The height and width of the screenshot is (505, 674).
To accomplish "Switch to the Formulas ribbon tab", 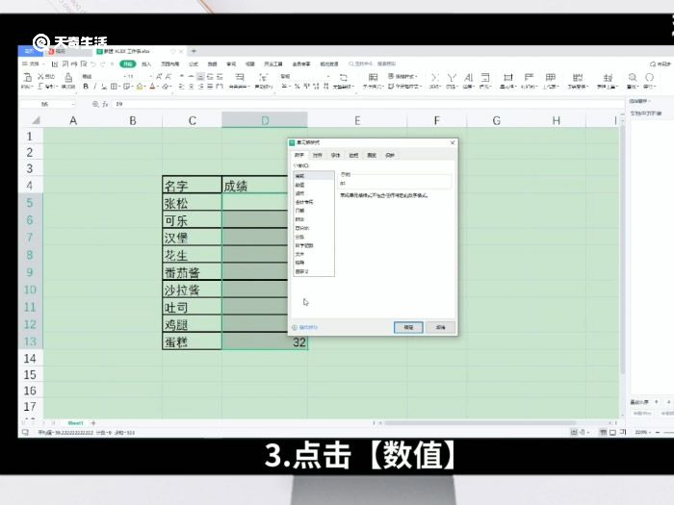I will pos(194,64).
